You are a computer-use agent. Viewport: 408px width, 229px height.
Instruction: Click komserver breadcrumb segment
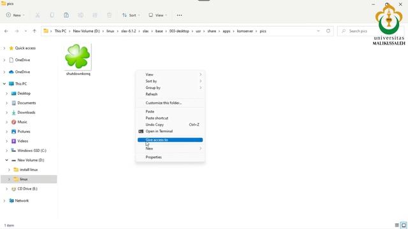pos(245,31)
